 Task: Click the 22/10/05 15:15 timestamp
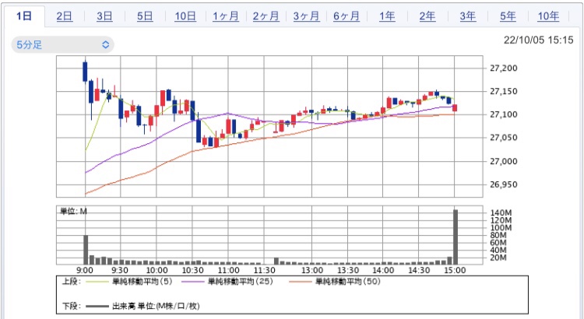point(539,40)
